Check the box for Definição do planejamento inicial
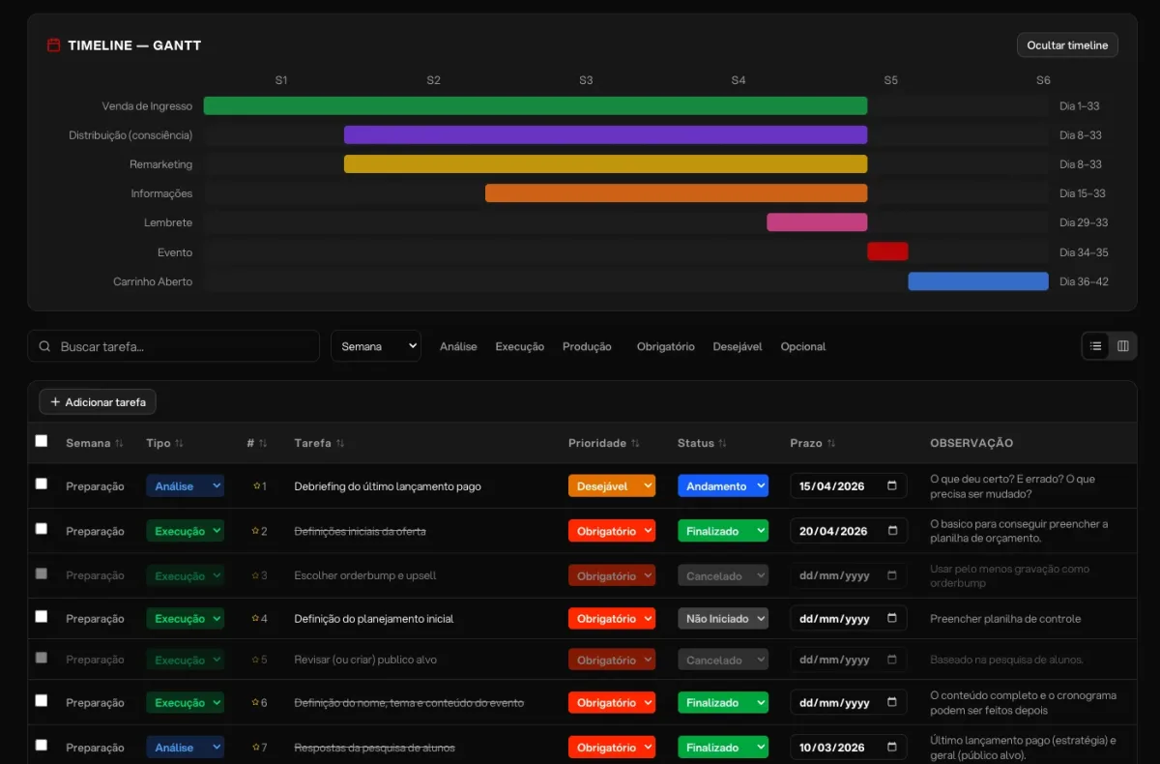 point(41,616)
